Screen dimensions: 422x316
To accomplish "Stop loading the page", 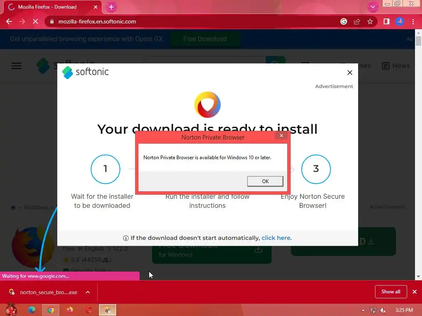I will coord(35,21).
